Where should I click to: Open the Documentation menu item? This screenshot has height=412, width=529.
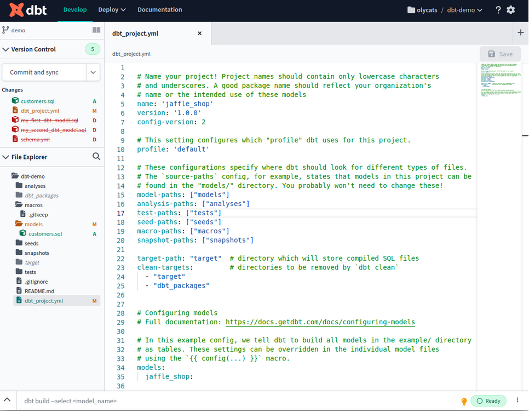pos(159,10)
